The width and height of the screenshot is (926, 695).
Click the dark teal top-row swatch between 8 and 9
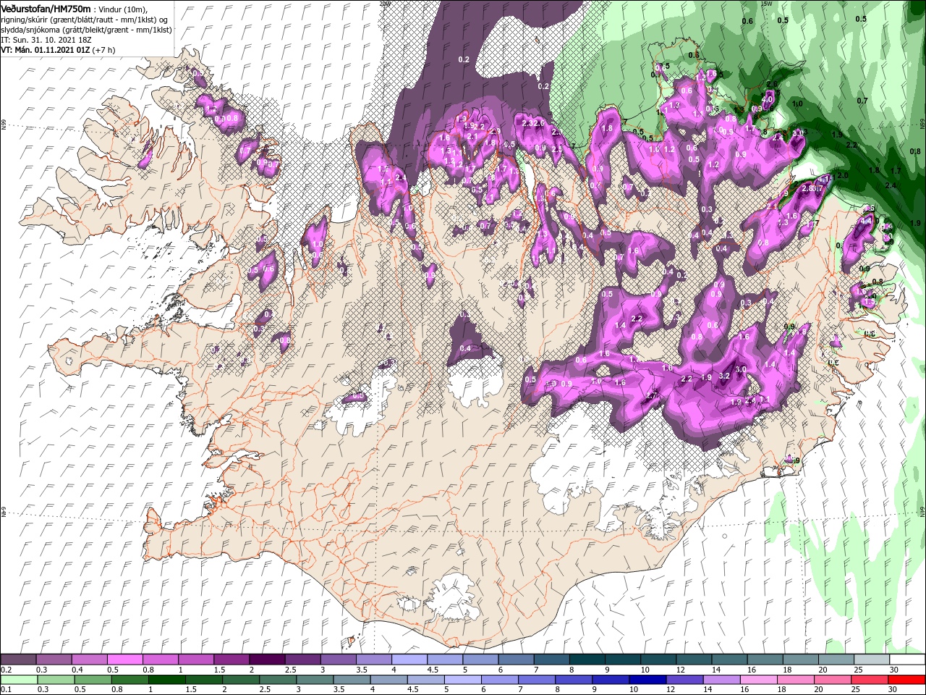point(587,660)
